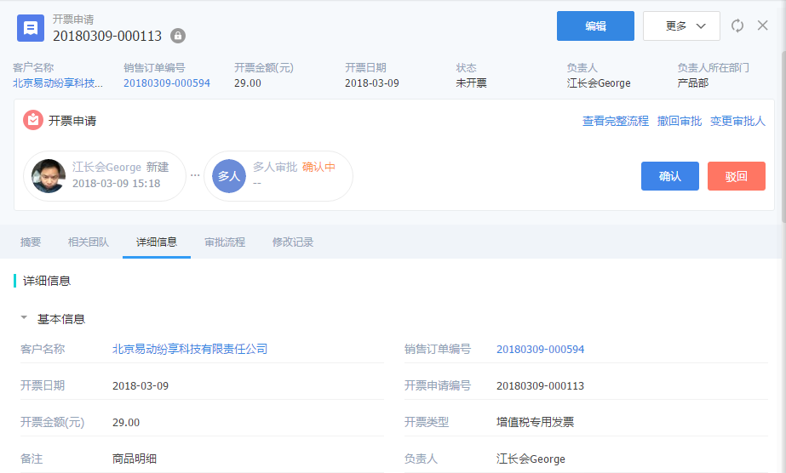
Task: Close the invoice detail panel
Action: point(763,26)
